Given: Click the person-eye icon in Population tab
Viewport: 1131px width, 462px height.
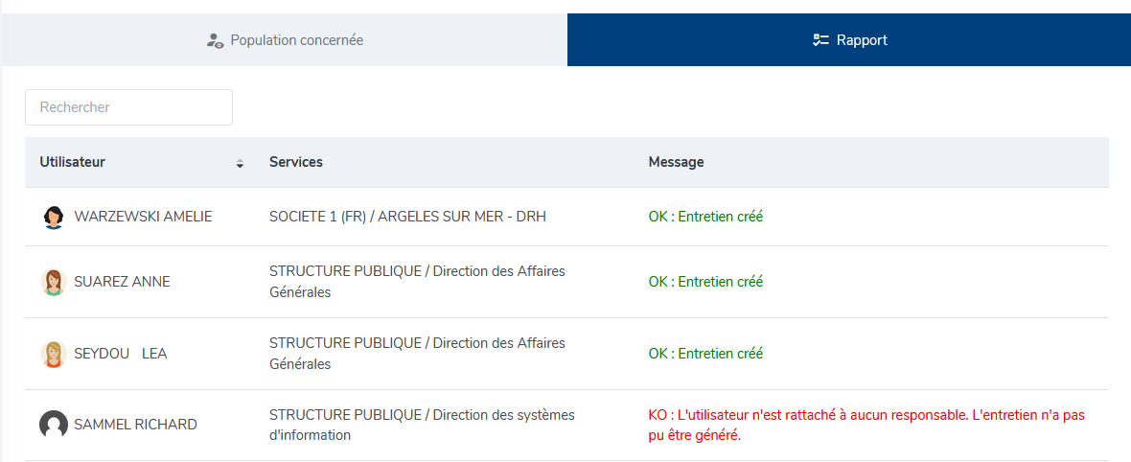Looking at the screenshot, I should coord(215,40).
